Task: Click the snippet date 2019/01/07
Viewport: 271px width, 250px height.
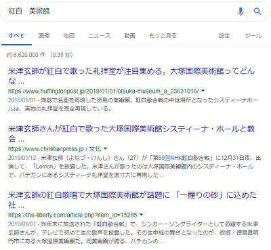Action: (22, 224)
